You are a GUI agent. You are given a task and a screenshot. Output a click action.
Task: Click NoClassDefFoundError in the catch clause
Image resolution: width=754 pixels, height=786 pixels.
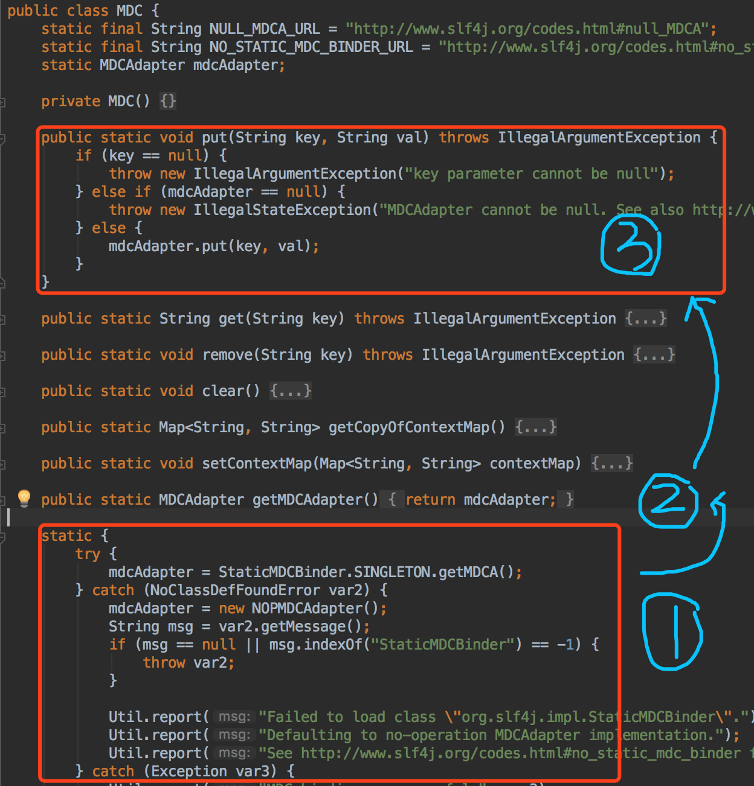pyautogui.click(x=235, y=590)
